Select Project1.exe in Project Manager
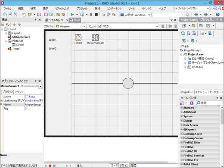 (x=196, y=55)
